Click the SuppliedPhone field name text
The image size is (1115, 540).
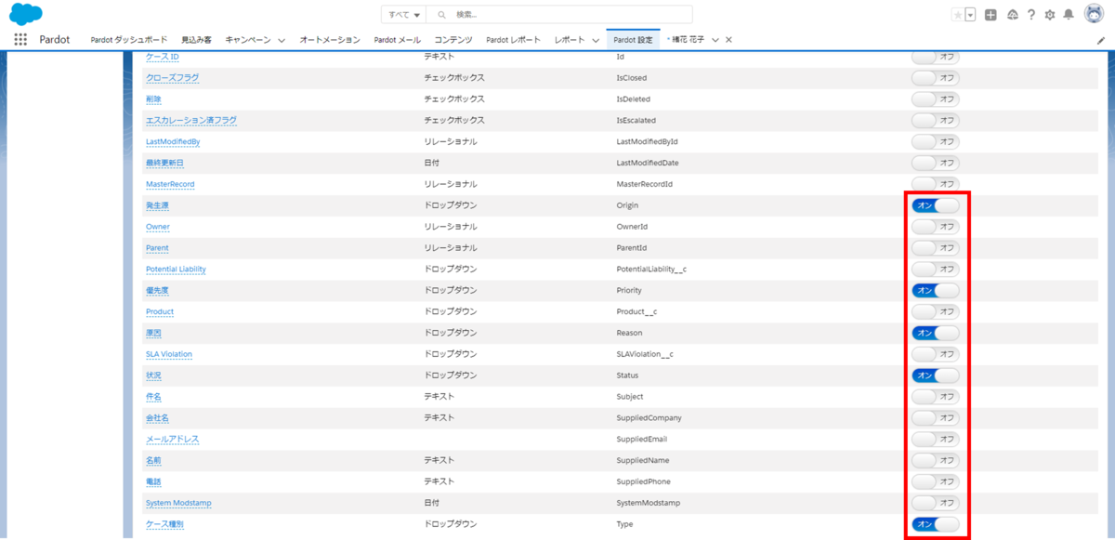click(x=643, y=482)
